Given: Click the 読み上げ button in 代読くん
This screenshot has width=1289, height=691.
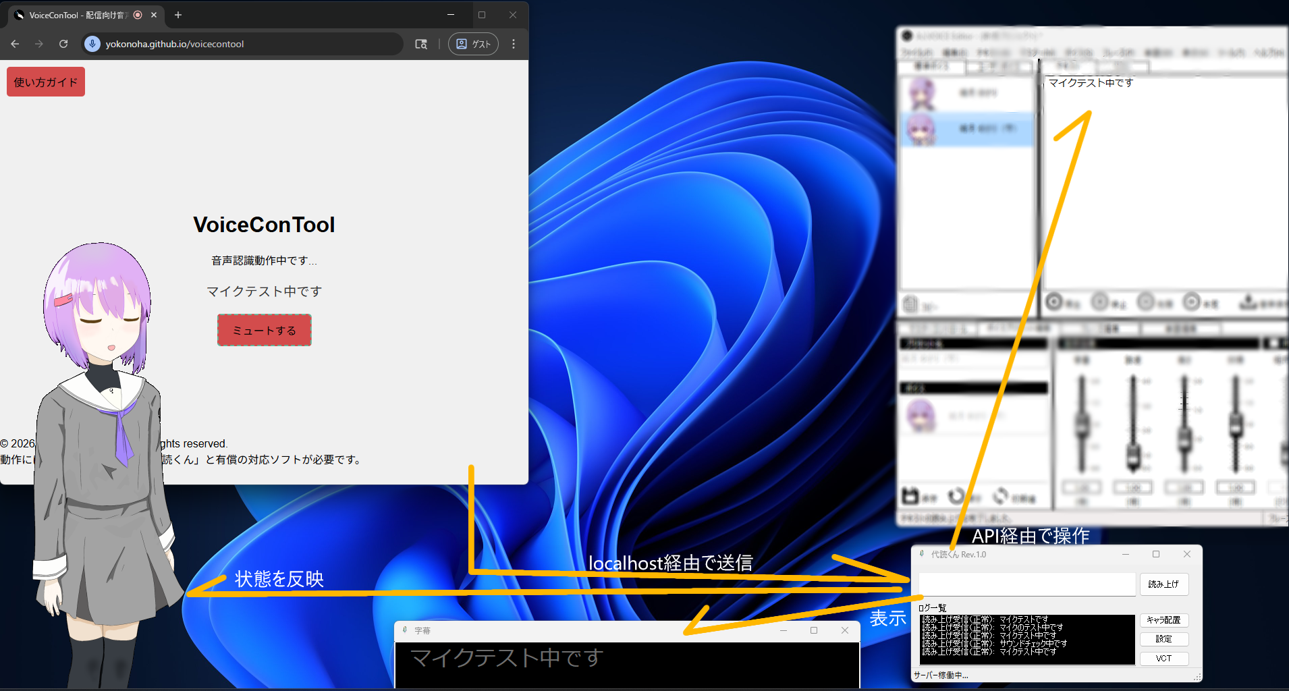Looking at the screenshot, I should (1164, 584).
